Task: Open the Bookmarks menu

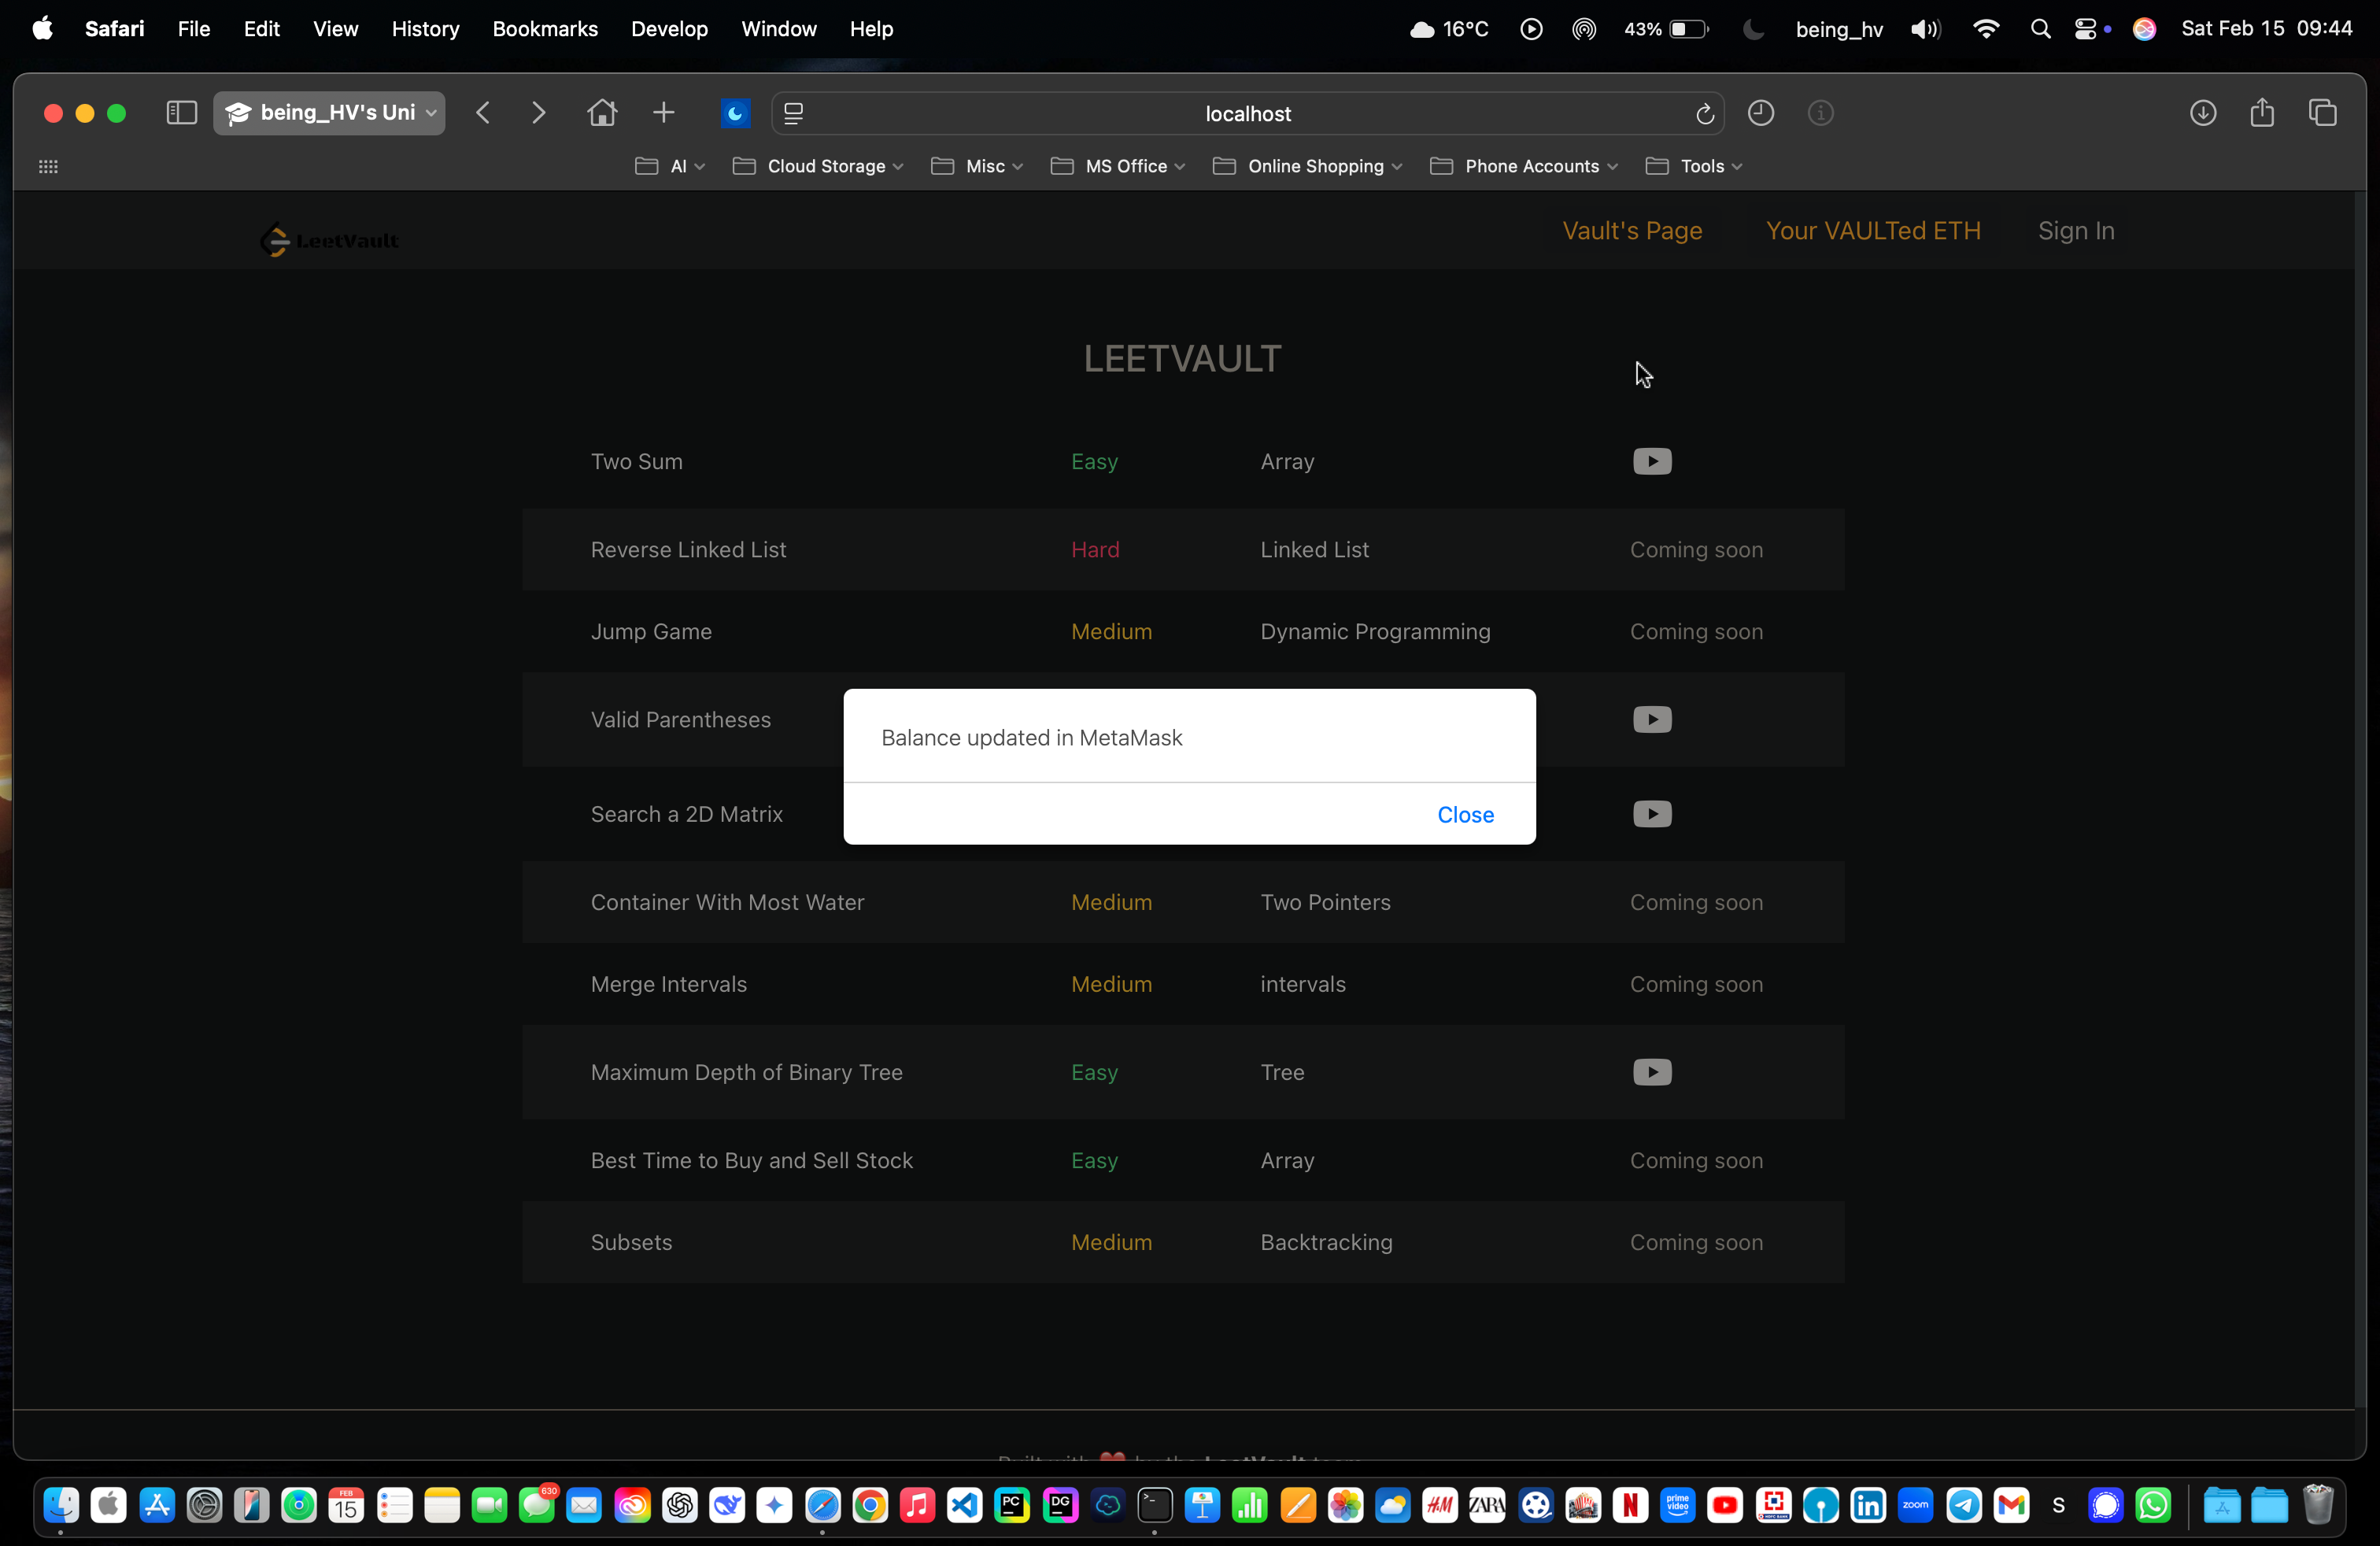Action: click(545, 29)
